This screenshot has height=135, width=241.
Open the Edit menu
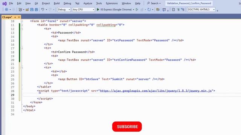(x=19, y=3)
